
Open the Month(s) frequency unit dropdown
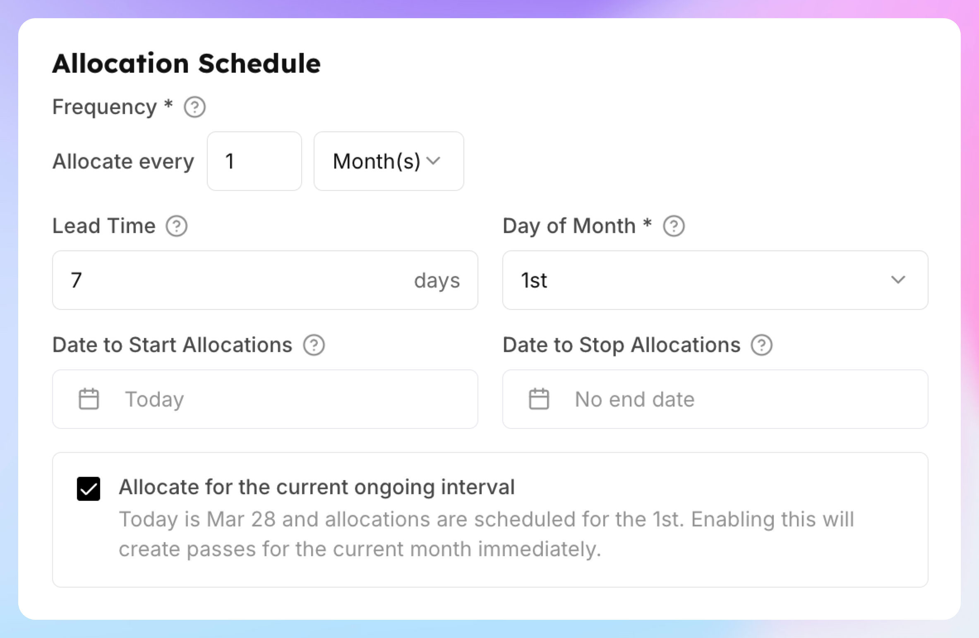[389, 161]
